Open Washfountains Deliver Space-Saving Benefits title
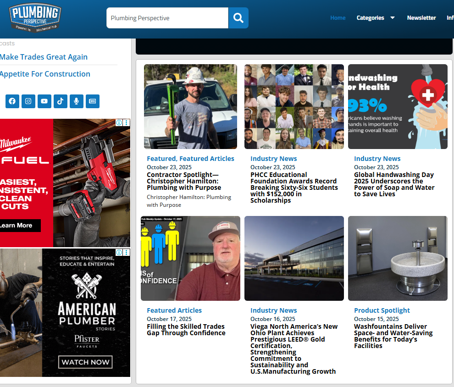The height and width of the screenshot is (387, 454). [393, 336]
